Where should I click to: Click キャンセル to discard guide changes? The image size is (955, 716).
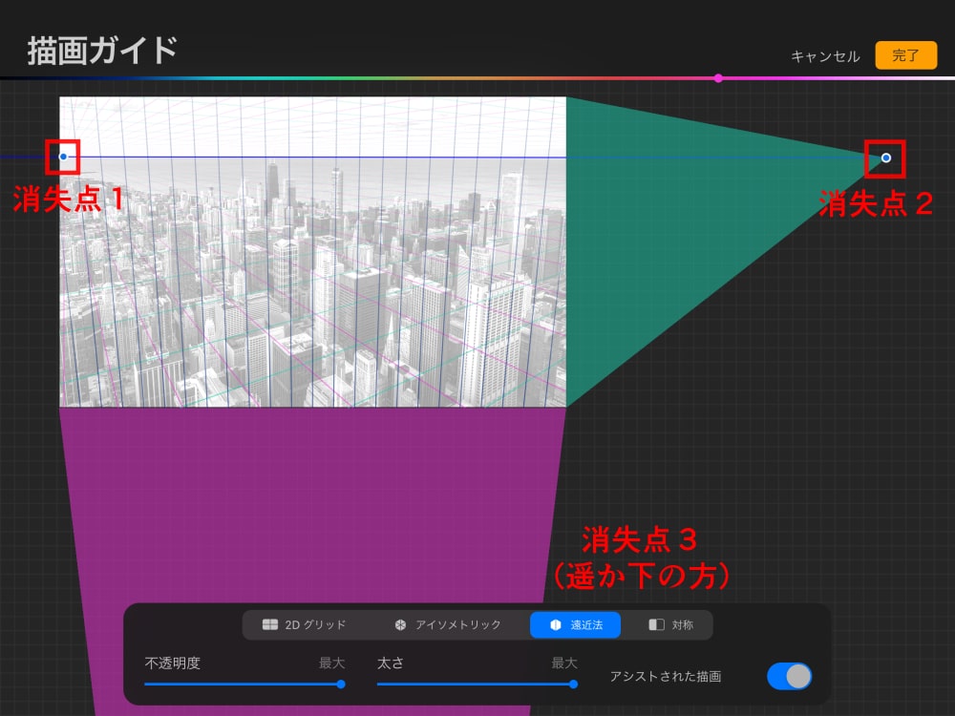tap(823, 56)
